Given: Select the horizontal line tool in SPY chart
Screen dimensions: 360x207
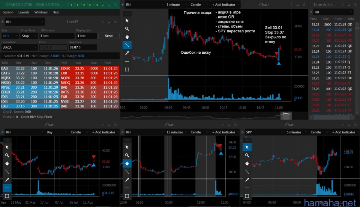Looking at the screenshot, I should [247, 188].
